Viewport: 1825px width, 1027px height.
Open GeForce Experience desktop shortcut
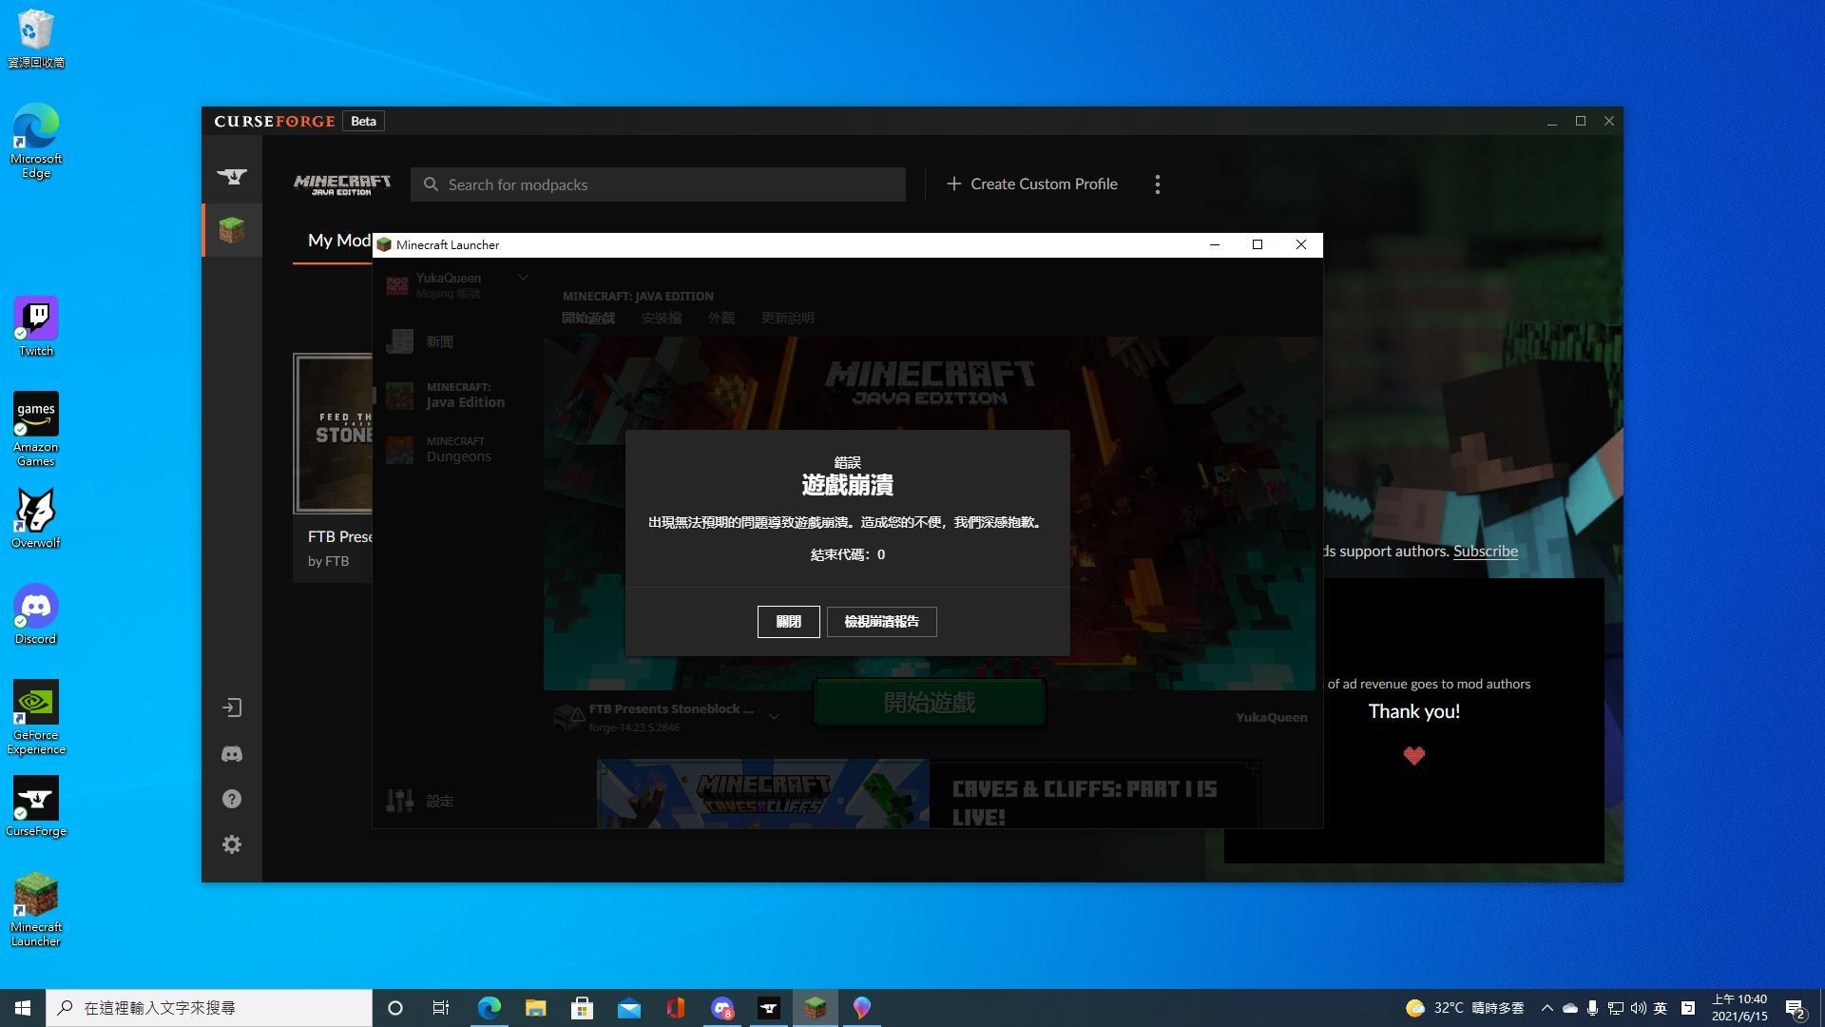pos(35,717)
